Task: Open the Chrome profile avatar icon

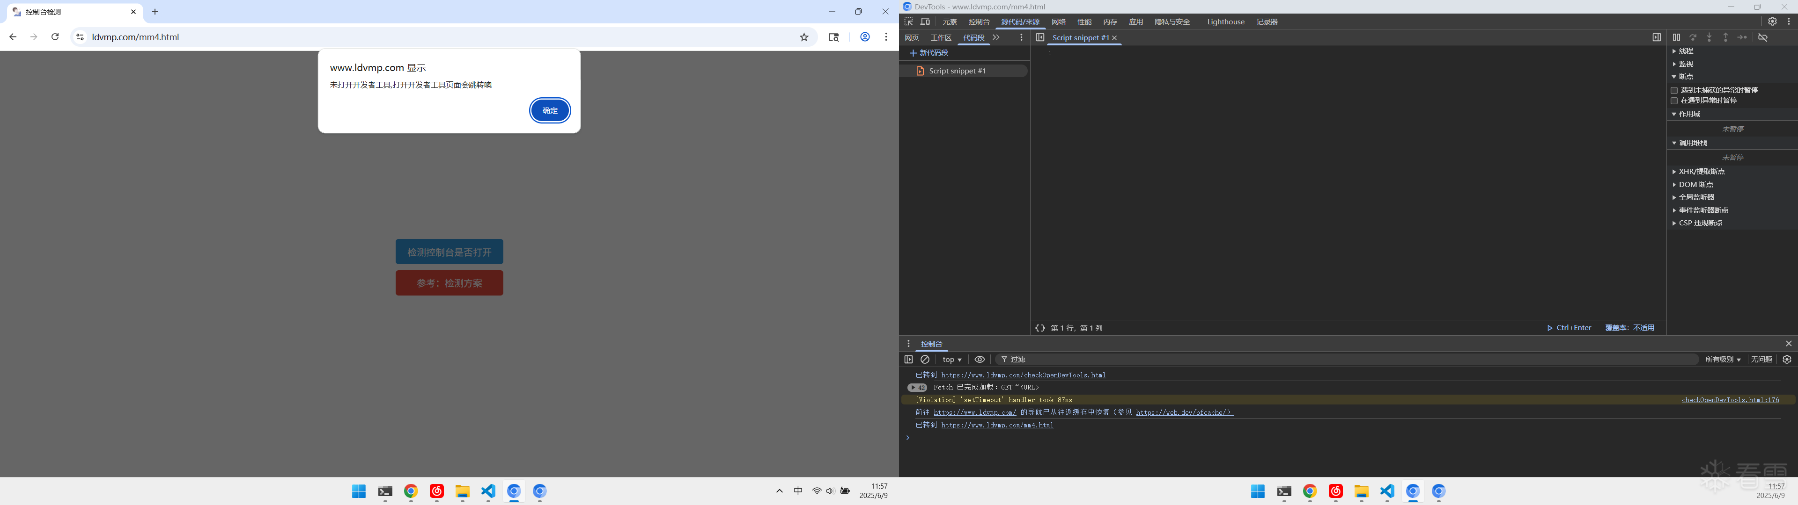Action: coord(865,37)
